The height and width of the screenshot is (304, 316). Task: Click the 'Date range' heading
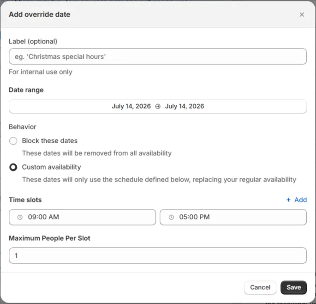(x=26, y=90)
